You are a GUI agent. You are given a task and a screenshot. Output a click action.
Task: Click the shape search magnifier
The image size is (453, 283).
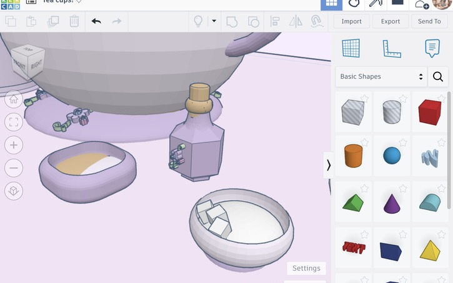tap(438, 76)
